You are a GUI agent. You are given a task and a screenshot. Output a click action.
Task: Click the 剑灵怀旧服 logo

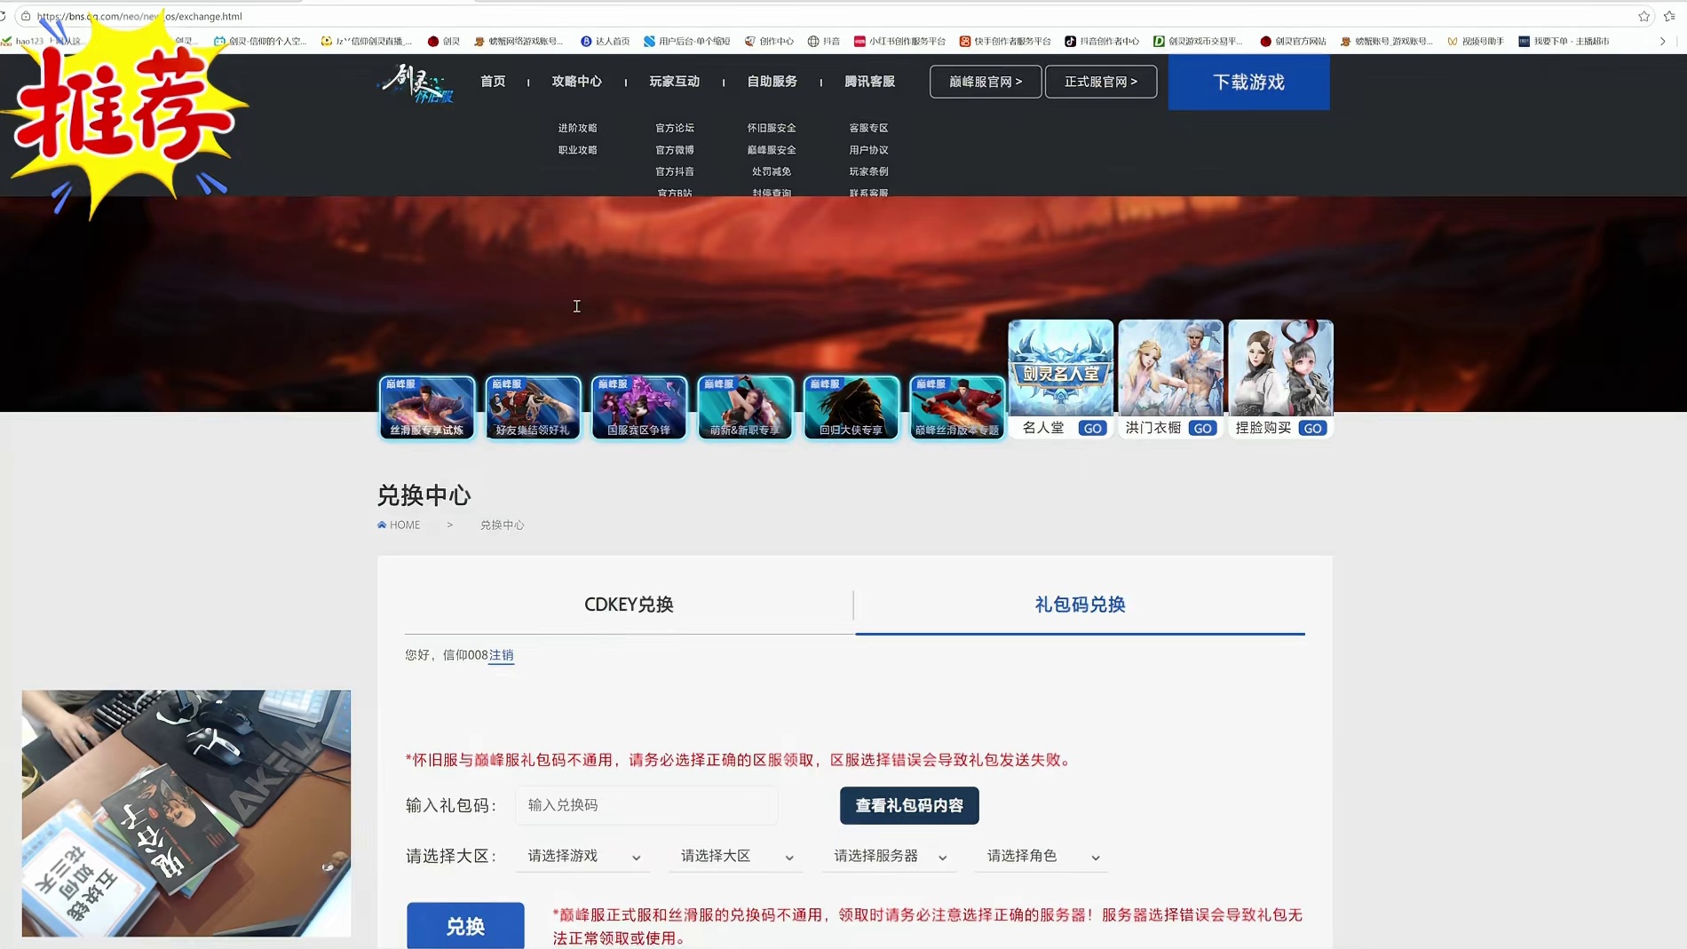click(417, 83)
